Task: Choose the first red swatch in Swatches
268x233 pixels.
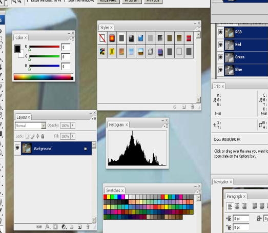Action: point(105,197)
